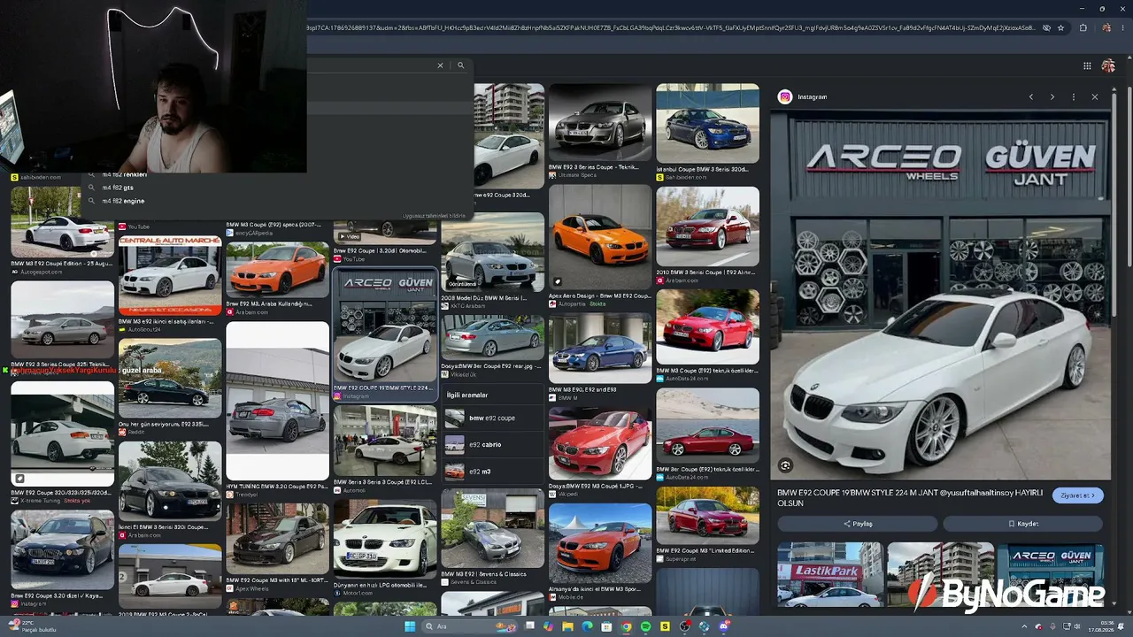Image resolution: width=1133 pixels, height=637 pixels.
Task: Open the Arceo Güven Jant related thumbnail
Action: pyautogui.click(x=1051, y=575)
